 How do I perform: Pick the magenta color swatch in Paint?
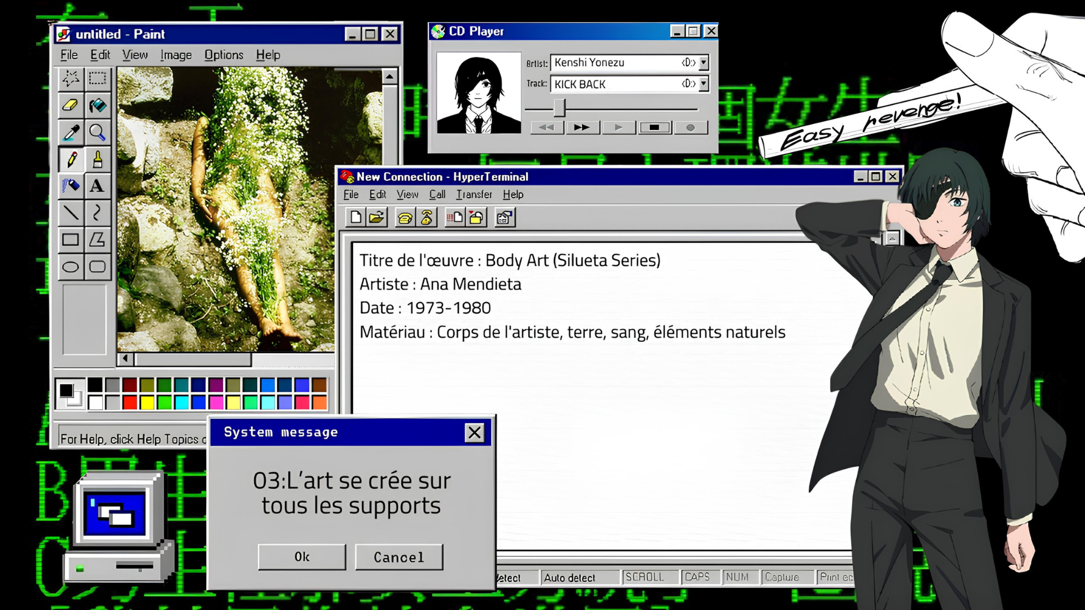point(216,403)
